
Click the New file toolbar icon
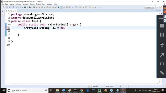tap(3, 7)
